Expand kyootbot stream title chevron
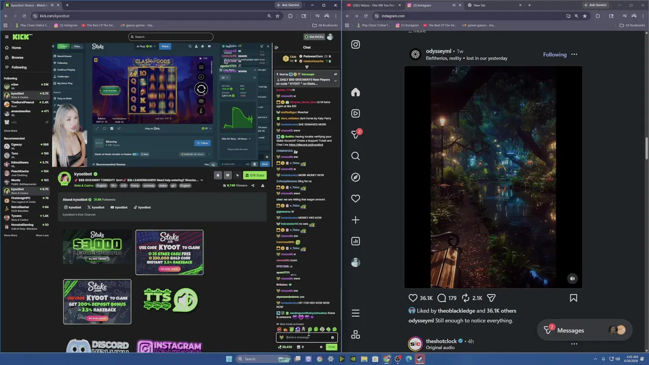This screenshot has width=649, height=365. (x=202, y=180)
